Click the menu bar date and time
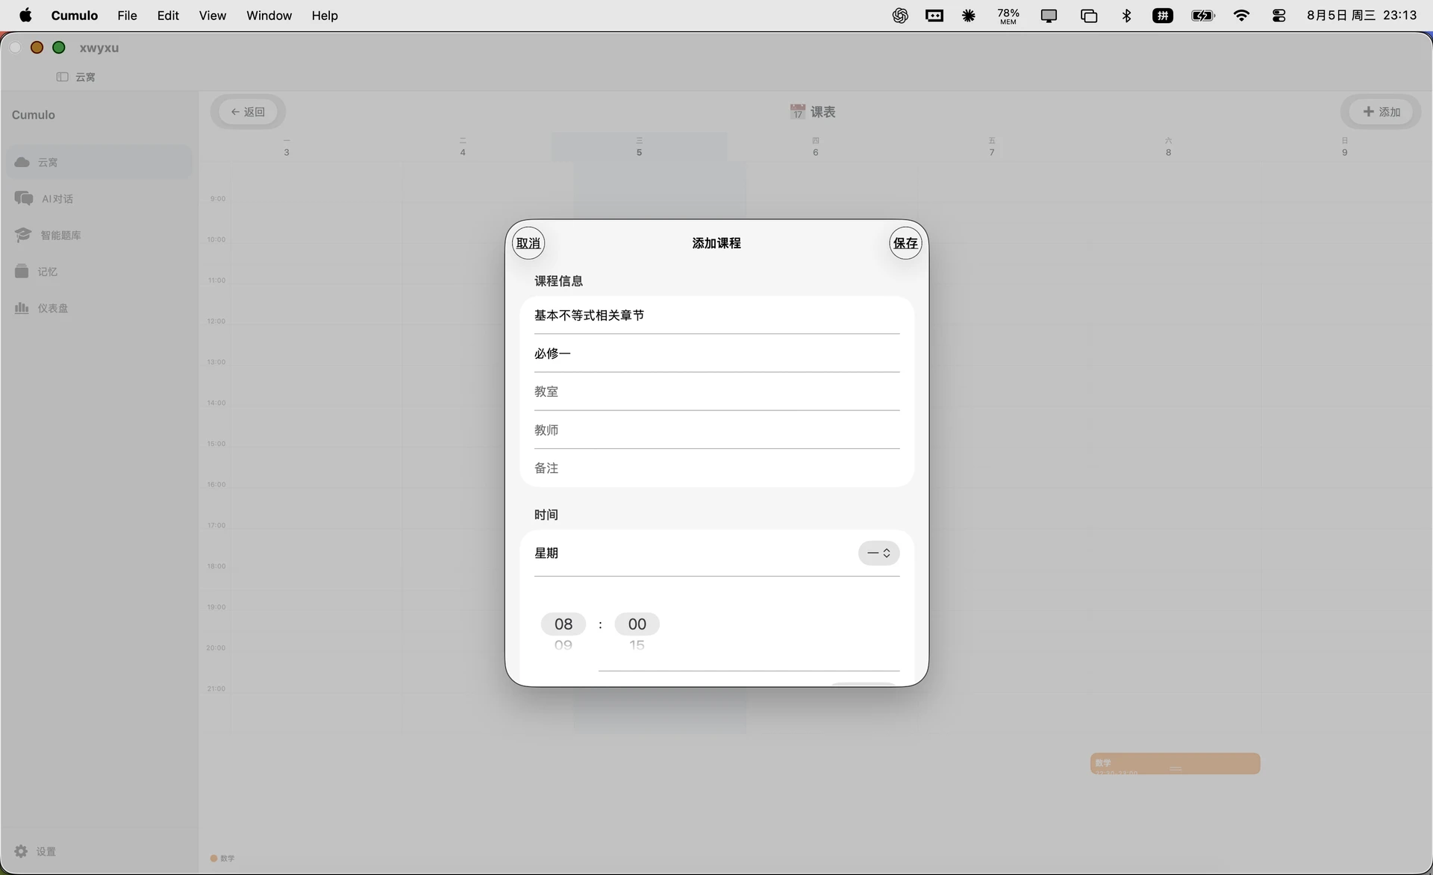This screenshot has width=1433, height=875. point(1362,16)
